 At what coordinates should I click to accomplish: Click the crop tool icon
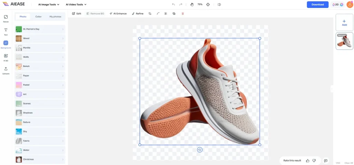[x=150, y=14]
